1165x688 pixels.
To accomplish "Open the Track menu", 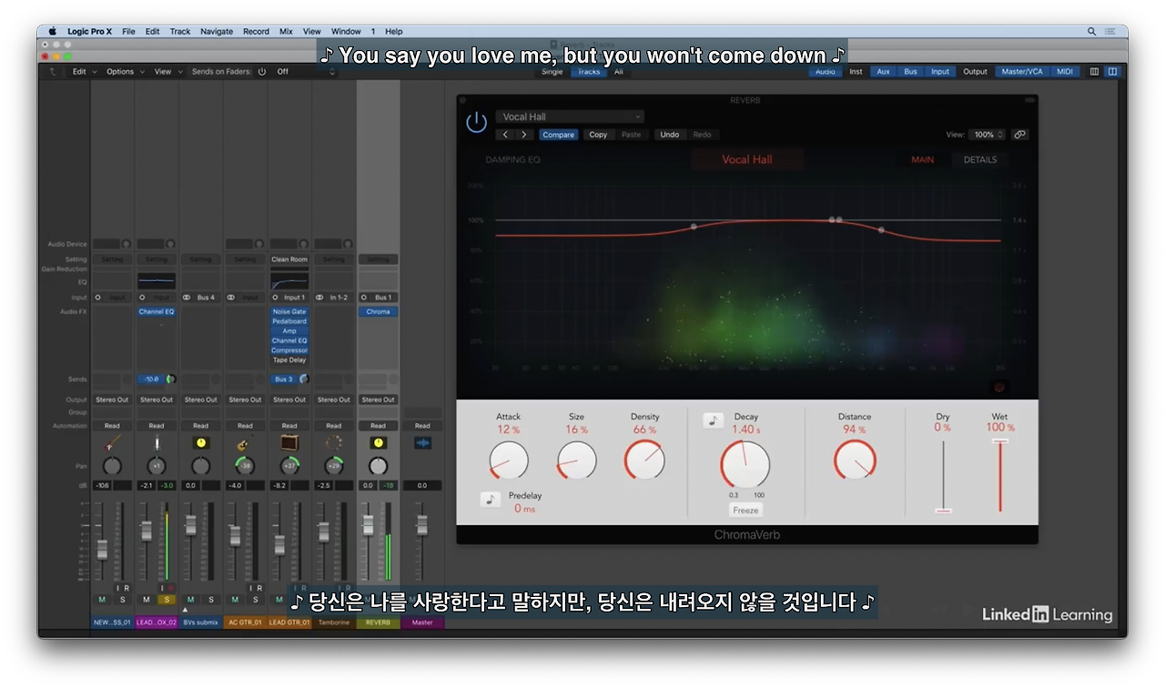I will 180,31.
